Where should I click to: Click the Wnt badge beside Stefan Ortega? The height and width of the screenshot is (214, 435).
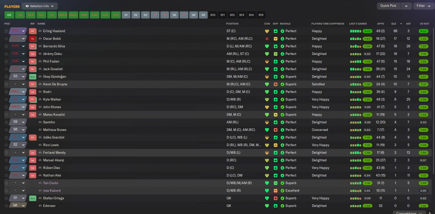pyautogui.click(x=33, y=198)
